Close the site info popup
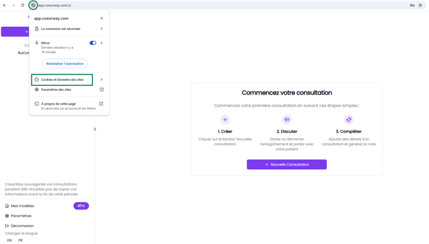The height and width of the screenshot is (244, 429). click(x=102, y=18)
